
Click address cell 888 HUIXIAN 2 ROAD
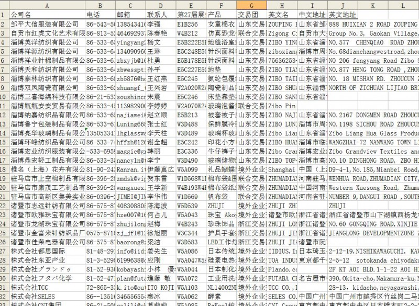pyautogui.click(x=343, y=24)
